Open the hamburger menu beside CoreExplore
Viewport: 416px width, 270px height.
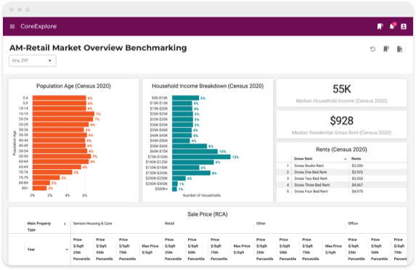tap(12, 27)
